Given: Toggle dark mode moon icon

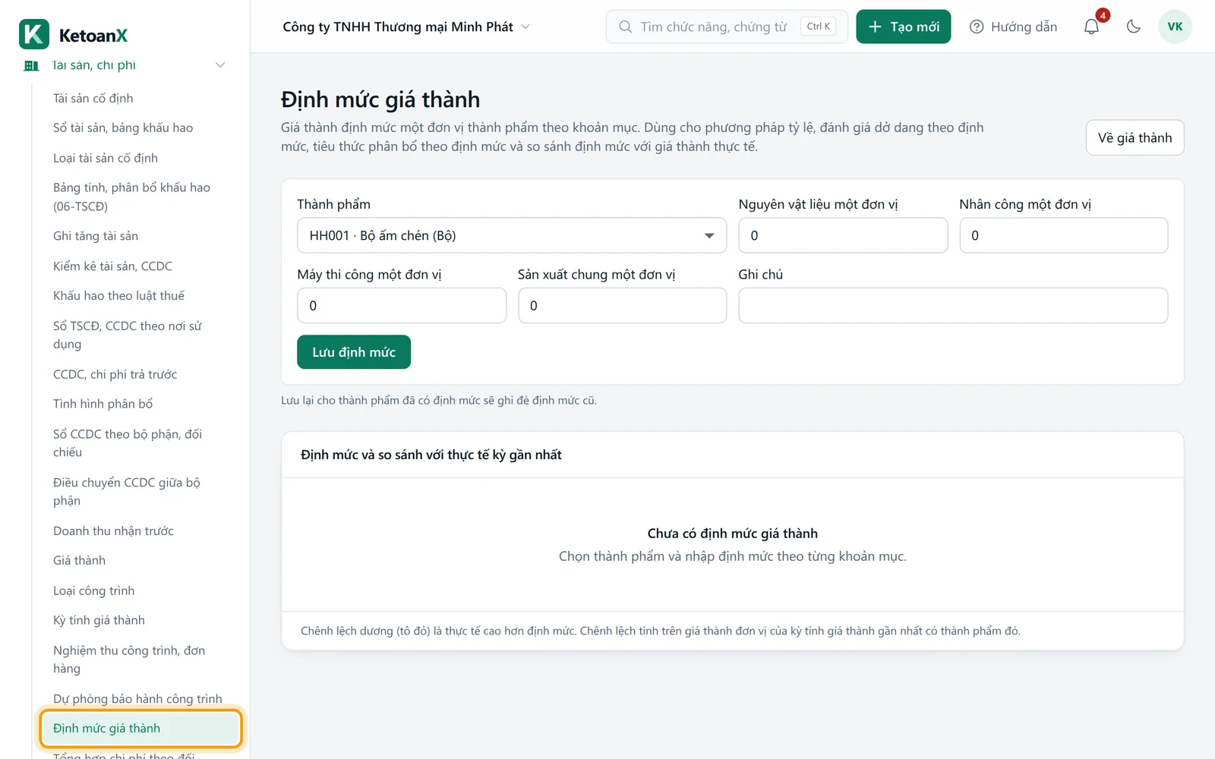Looking at the screenshot, I should [1134, 27].
